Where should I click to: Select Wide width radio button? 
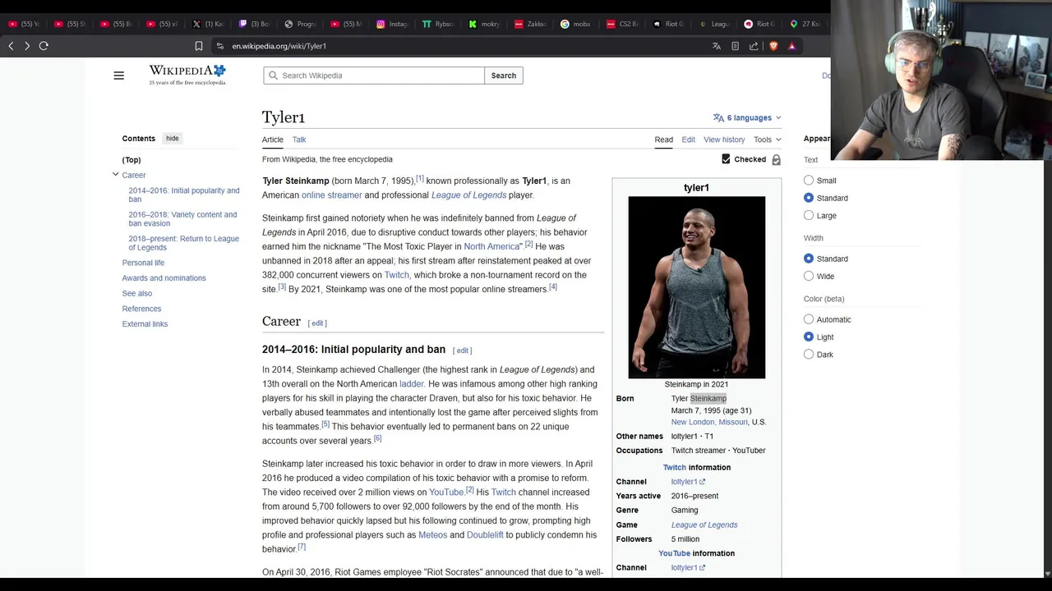pos(809,277)
